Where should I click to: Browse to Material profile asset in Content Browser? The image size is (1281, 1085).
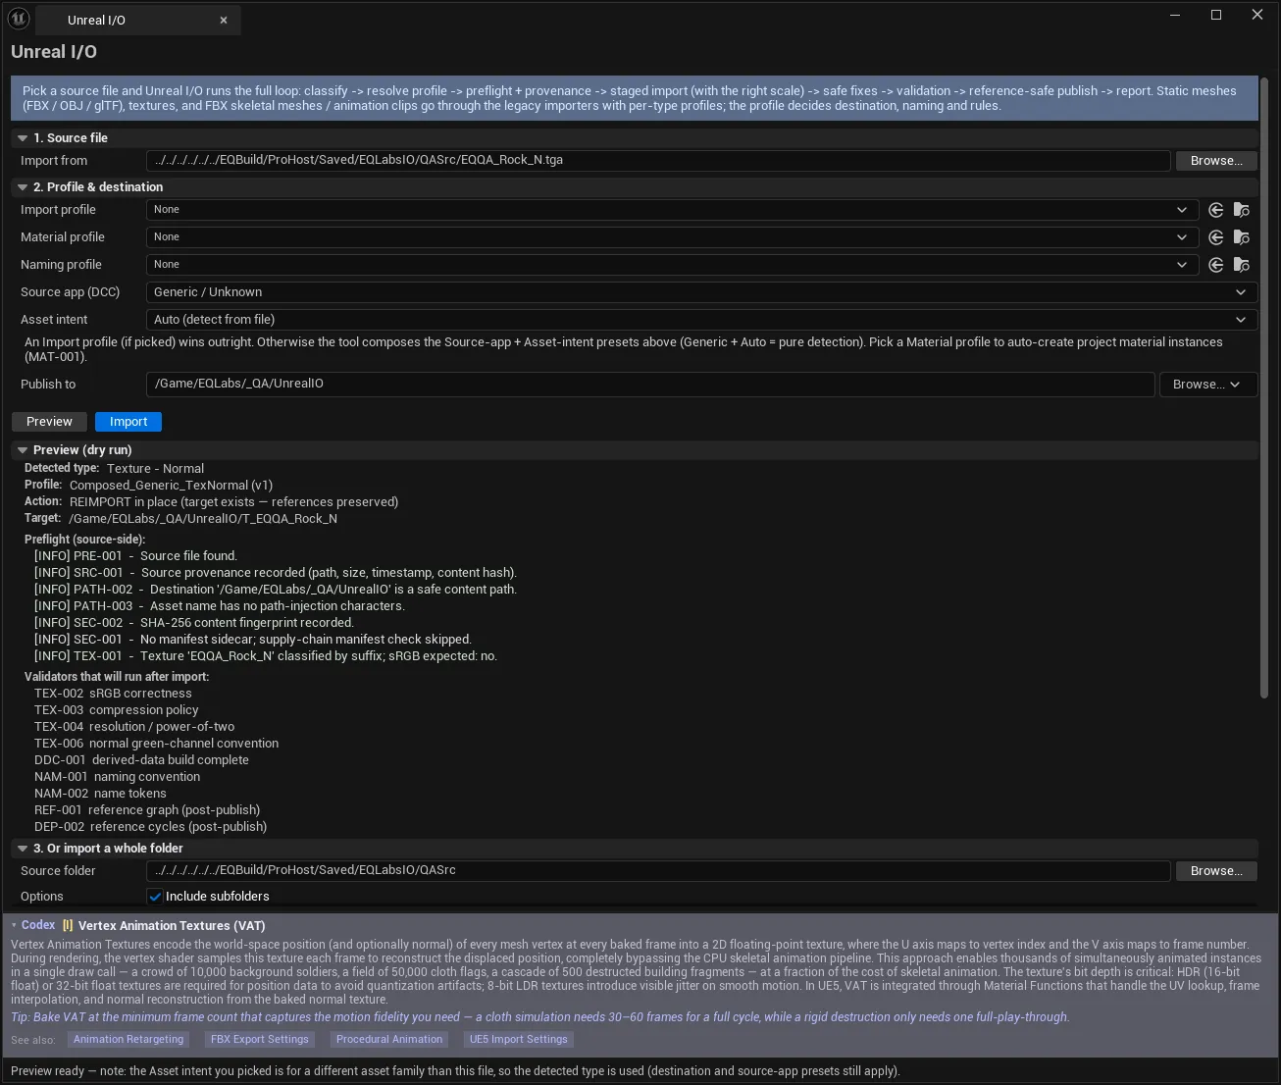tap(1242, 237)
